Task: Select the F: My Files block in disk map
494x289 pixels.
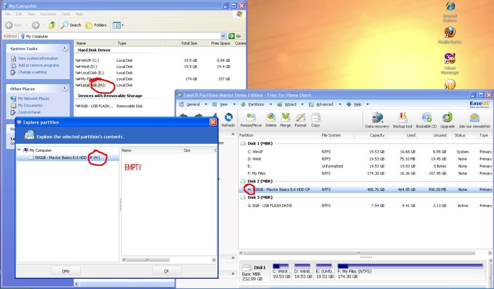Action: coord(410,271)
